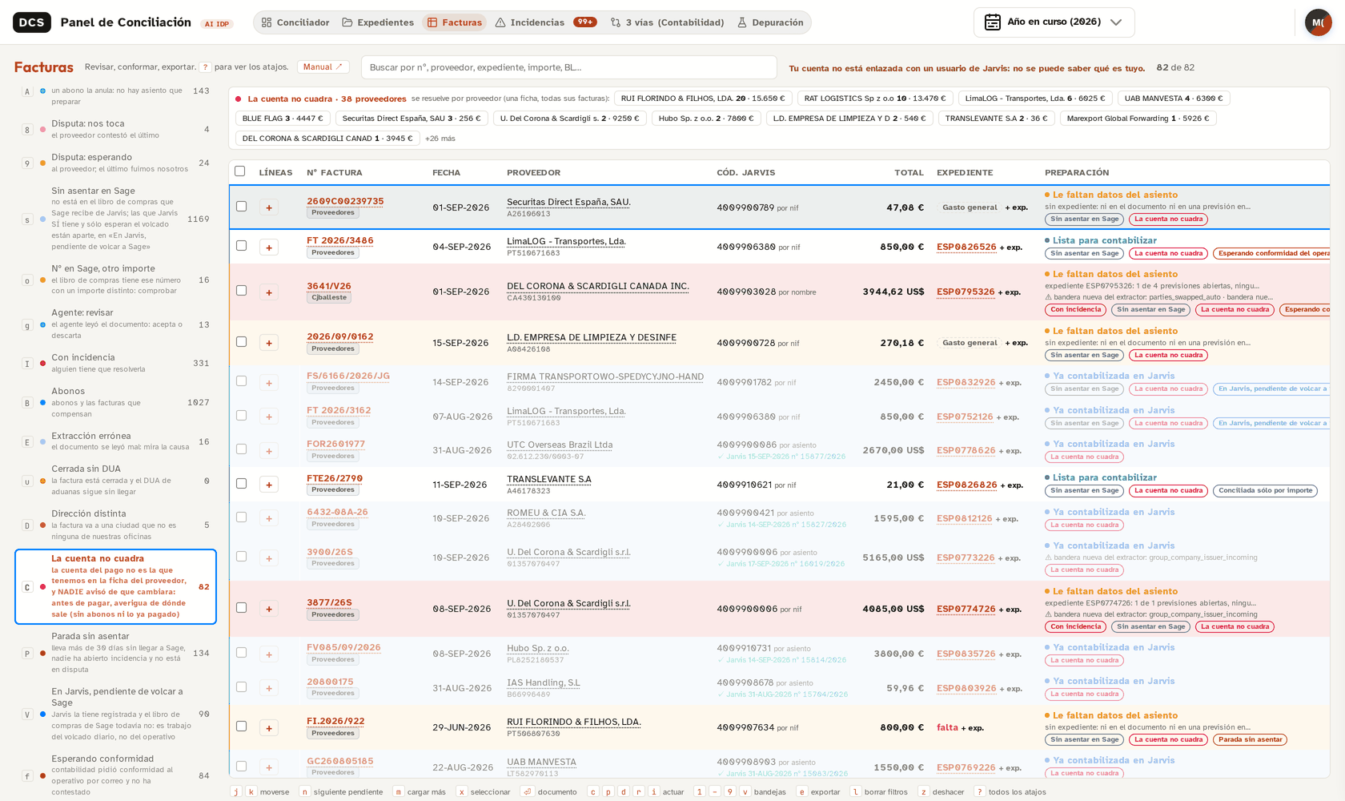Switch to the Depuración tab
Image resolution: width=1345 pixels, height=801 pixels.
click(770, 22)
